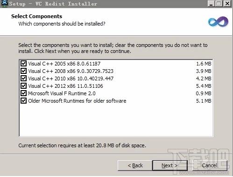Toggle Visual C++ 2012 x86 checkbox
233x177 pixels.
pos(23,86)
